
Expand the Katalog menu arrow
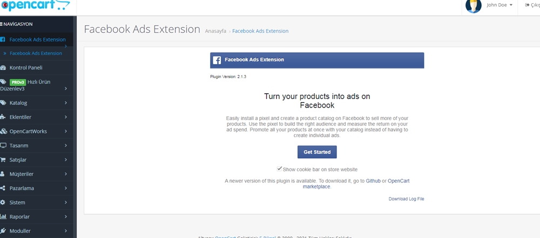(x=66, y=103)
